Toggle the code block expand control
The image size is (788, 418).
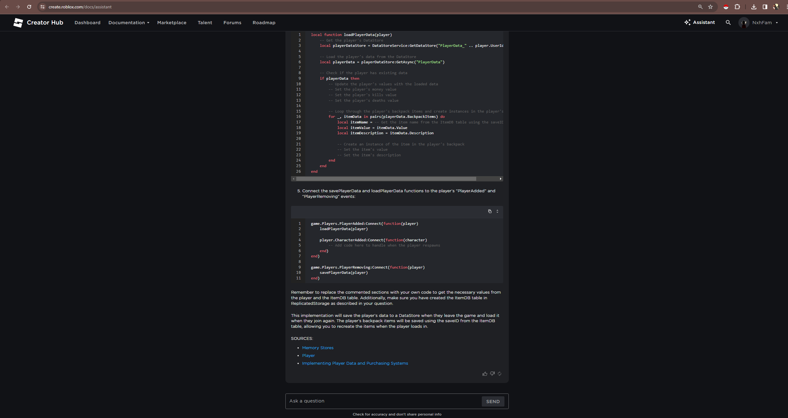click(497, 211)
